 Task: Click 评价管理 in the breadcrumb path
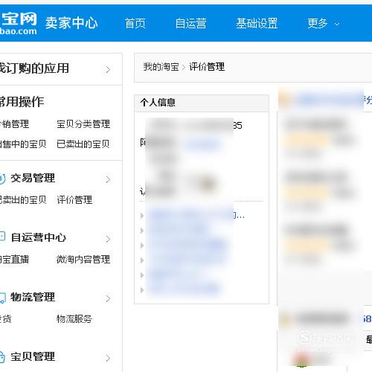[x=207, y=67]
